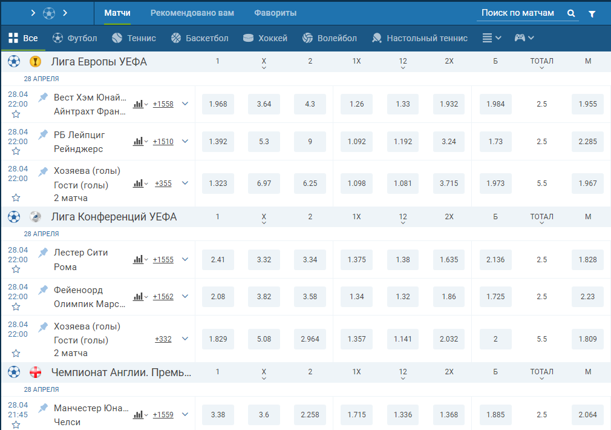Pin the Манчестер Юнайтед match
This screenshot has height=430, width=611.
[x=43, y=408]
